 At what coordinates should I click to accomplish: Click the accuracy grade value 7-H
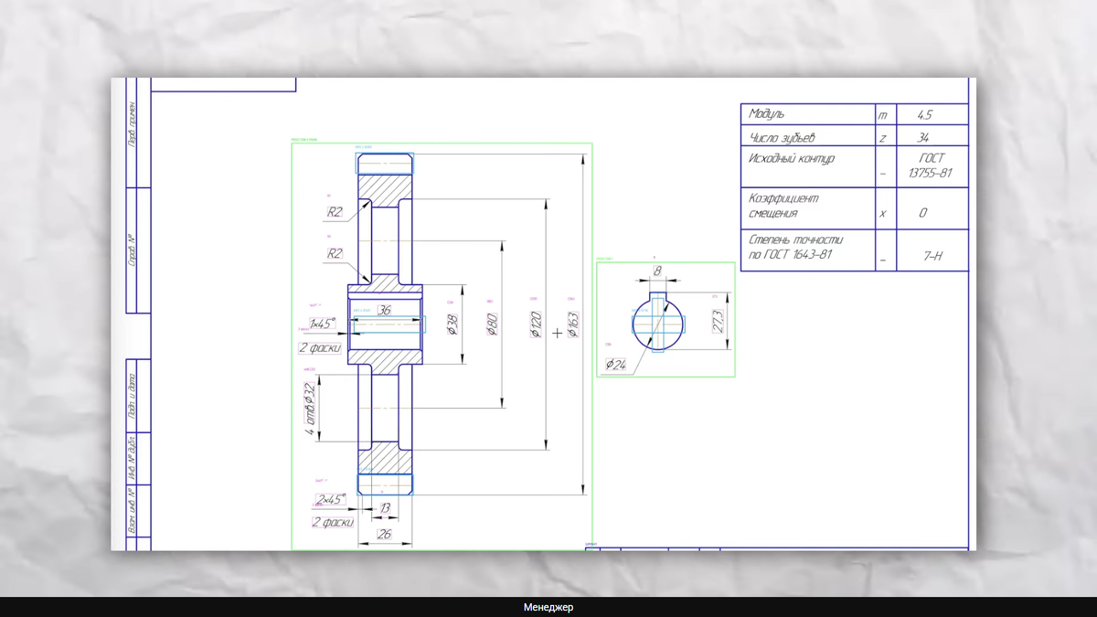coord(932,258)
